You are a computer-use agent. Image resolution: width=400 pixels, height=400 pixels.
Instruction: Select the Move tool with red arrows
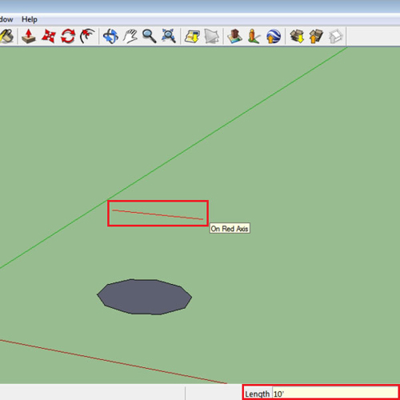tap(49, 36)
